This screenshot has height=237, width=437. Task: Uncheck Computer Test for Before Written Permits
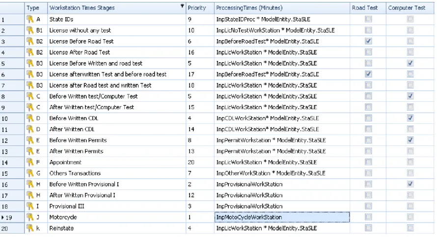click(x=410, y=140)
